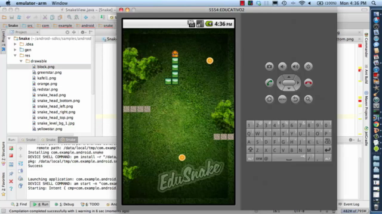Viewport: 382px width, 214px height.
Task: Click the green call button in emulator
Action: coord(269,83)
